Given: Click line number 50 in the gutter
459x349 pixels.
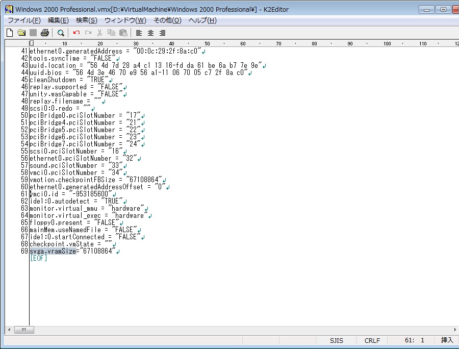Looking at the screenshot, I should tap(24, 116).
